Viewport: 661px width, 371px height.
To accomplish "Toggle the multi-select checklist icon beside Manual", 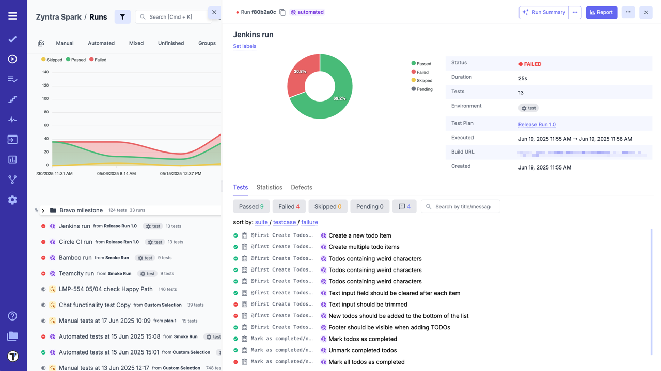I will (41, 43).
